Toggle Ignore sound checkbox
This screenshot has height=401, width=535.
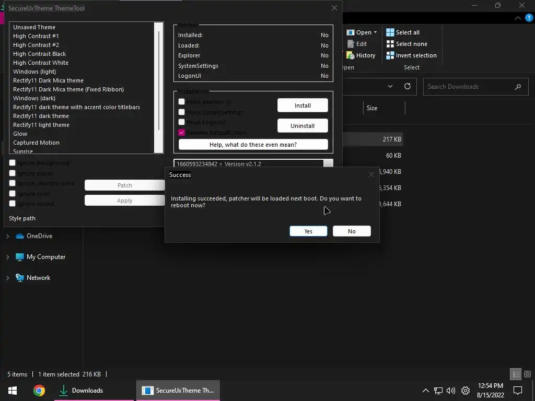click(13, 204)
